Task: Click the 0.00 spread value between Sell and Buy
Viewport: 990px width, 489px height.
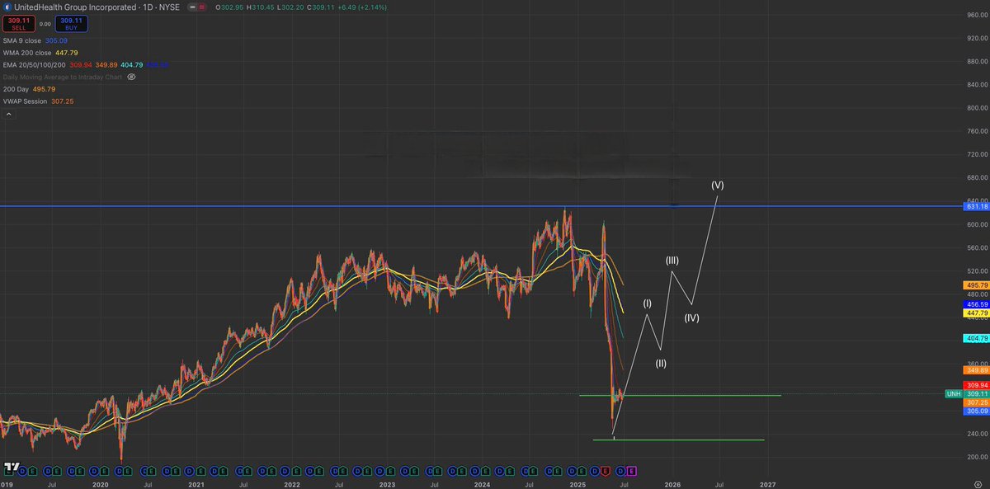Action: (x=43, y=25)
